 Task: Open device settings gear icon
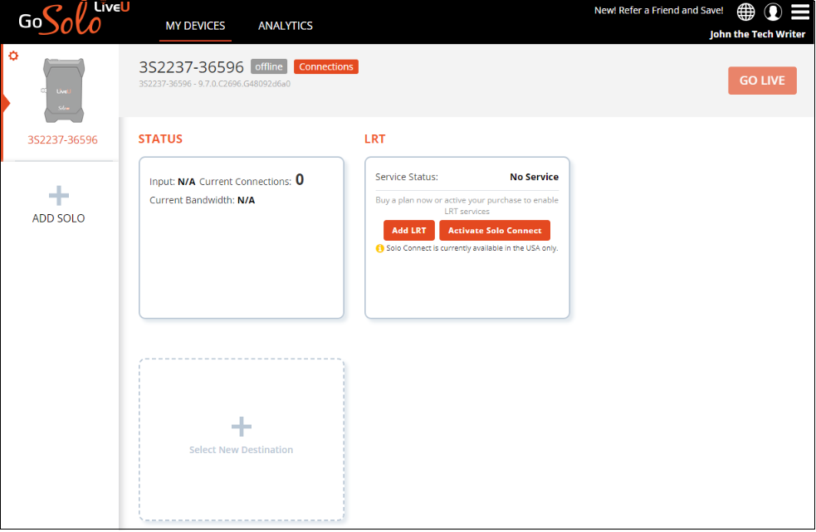coord(13,56)
